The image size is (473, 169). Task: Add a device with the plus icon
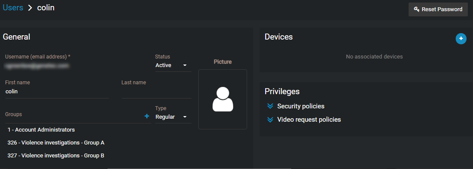point(460,38)
